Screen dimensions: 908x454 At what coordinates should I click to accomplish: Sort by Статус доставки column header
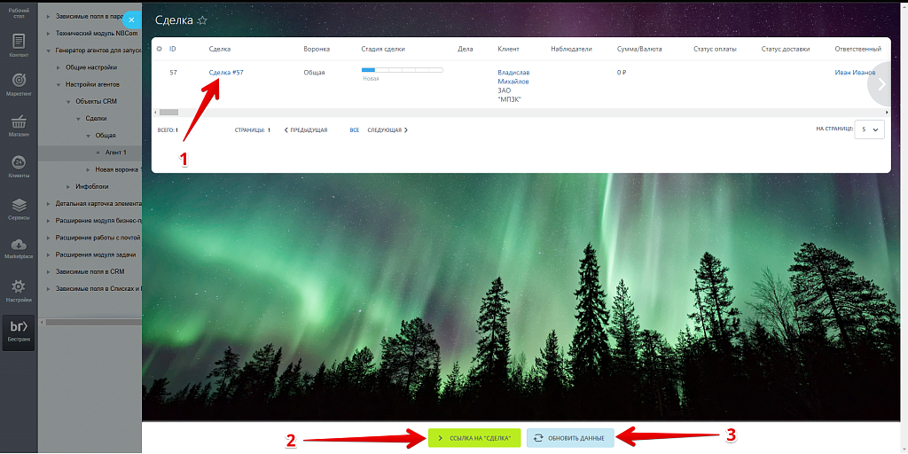786,50
